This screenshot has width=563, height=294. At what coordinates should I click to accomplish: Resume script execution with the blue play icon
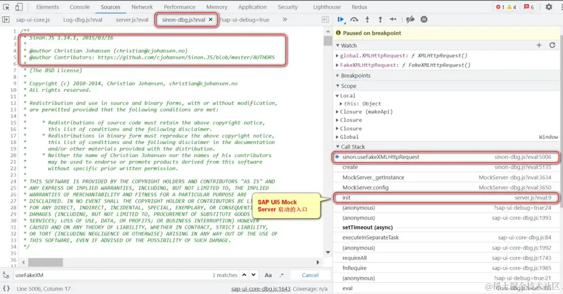341,20
